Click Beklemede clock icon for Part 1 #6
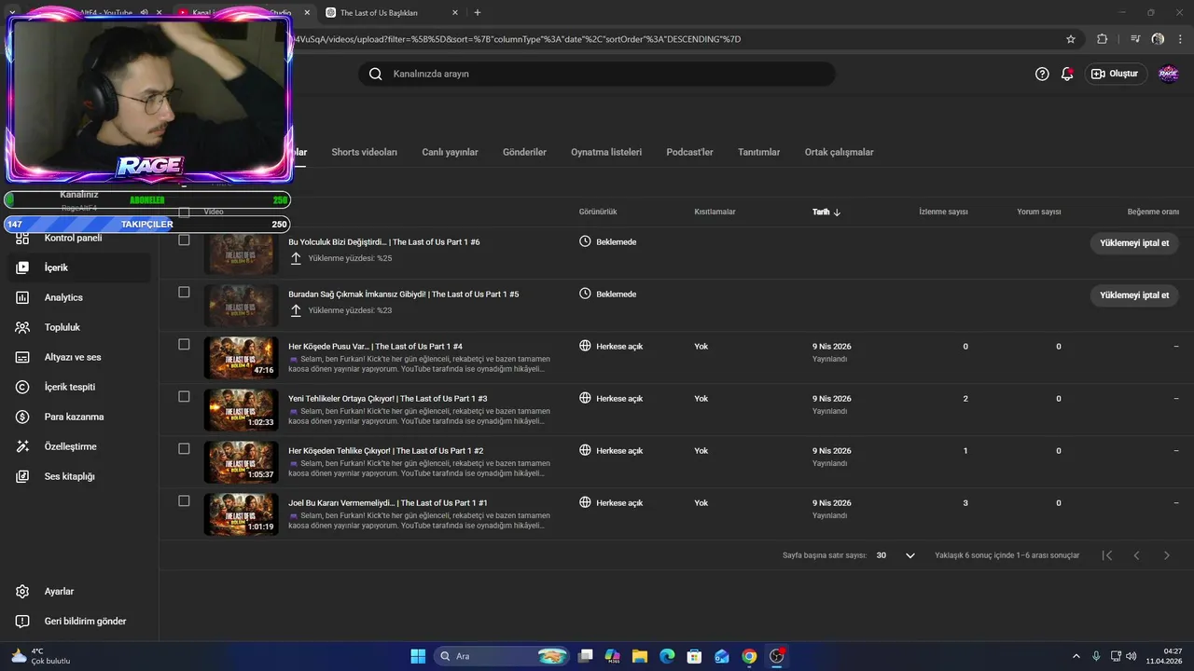 click(x=585, y=240)
